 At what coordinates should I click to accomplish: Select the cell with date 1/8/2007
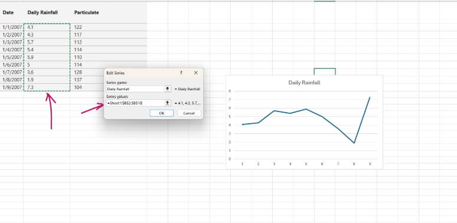(x=12, y=80)
